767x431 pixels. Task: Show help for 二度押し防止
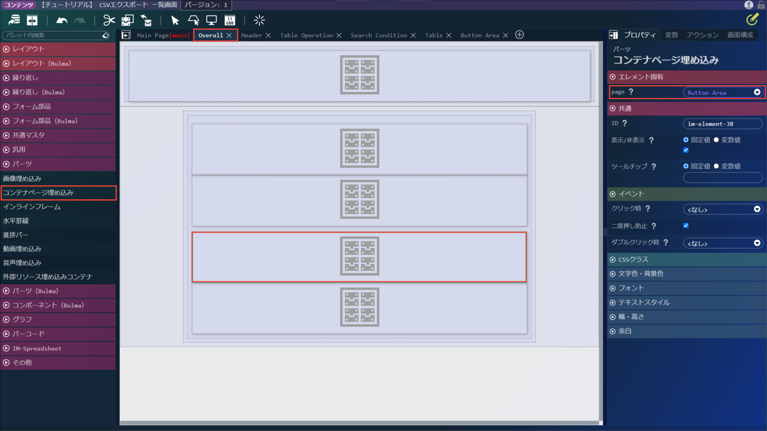click(654, 226)
